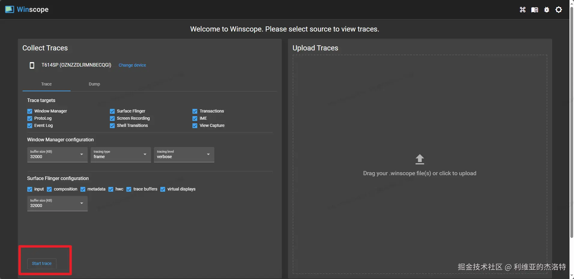574x279 pixels.
Task: Uncheck the Surface Flinger trace target
Action: pyautogui.click(x=112, y=111)
